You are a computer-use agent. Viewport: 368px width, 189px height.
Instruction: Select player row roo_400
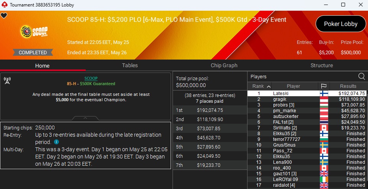point(308,168)
